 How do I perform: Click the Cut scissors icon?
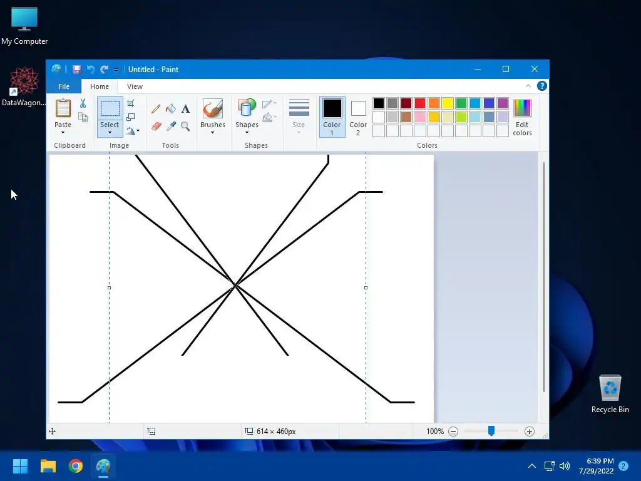point(83,103)
